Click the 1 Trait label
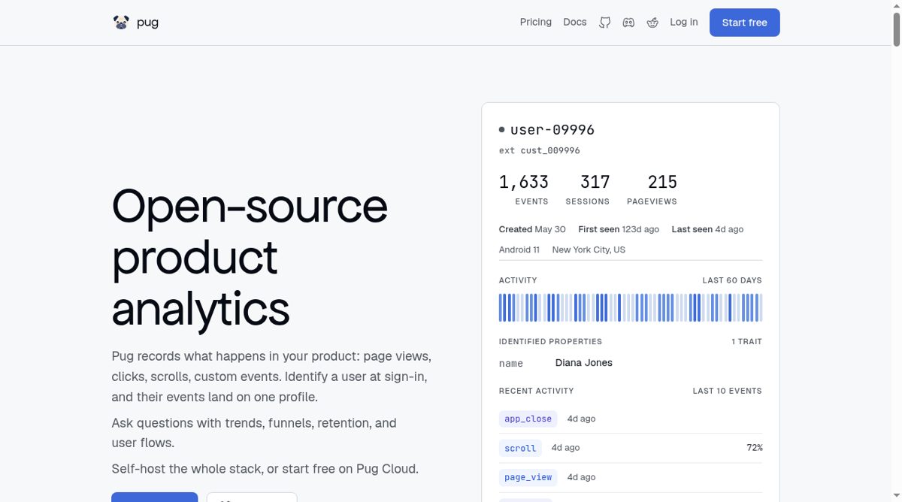 pyautogui.click(x=746, y=341)
